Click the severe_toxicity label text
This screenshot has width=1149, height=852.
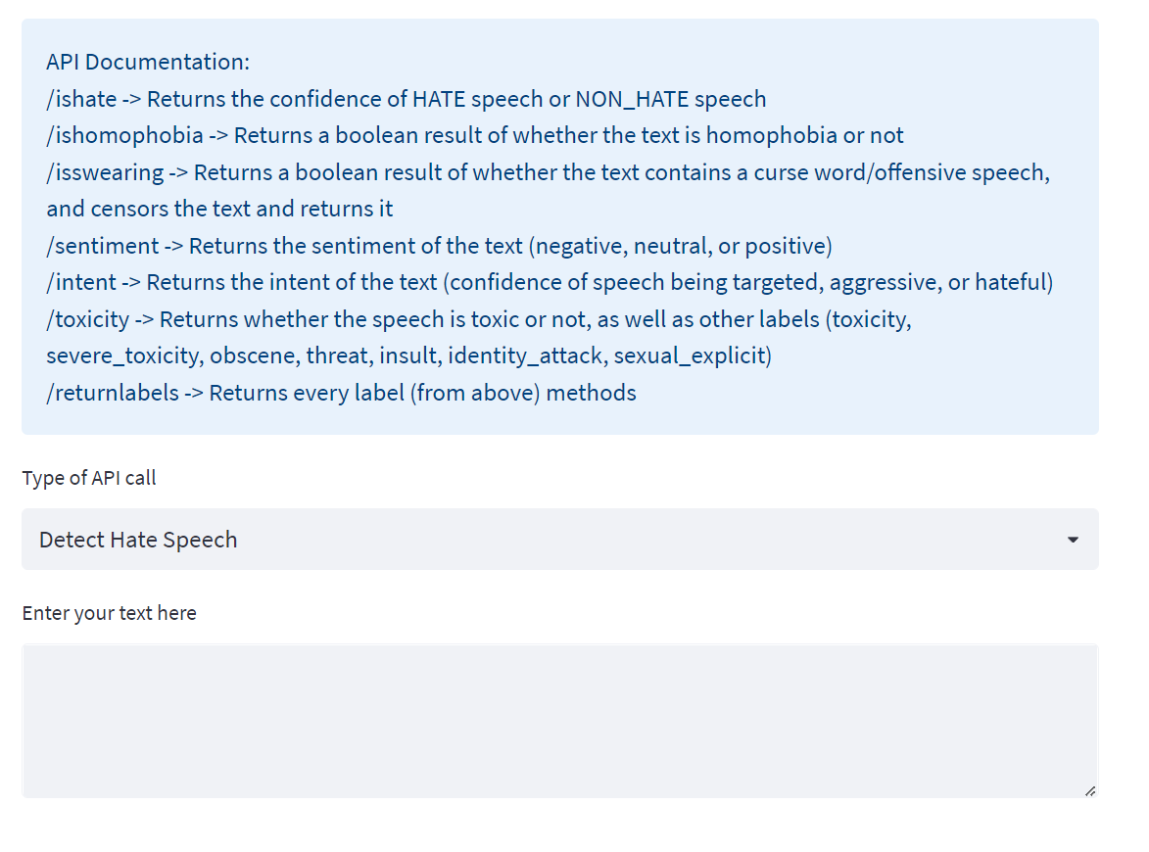pyautogui.click(x=124, y=356)
